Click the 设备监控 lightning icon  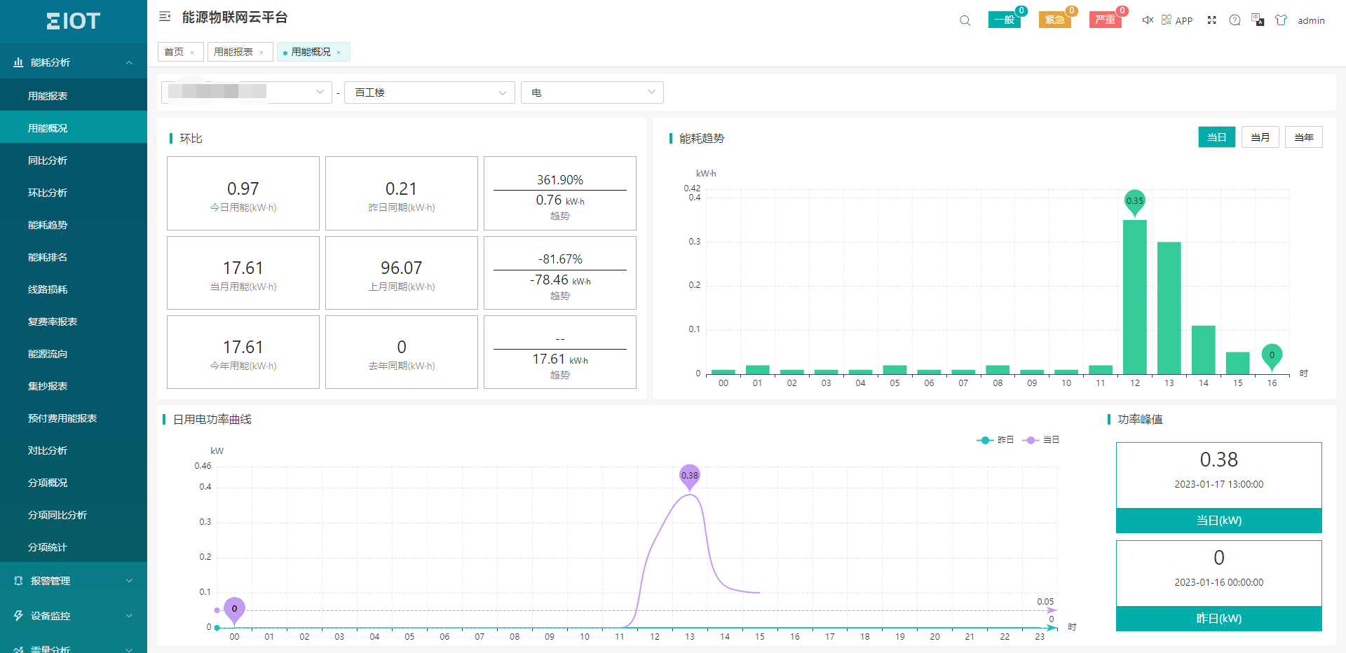click(x=18, y=616)
